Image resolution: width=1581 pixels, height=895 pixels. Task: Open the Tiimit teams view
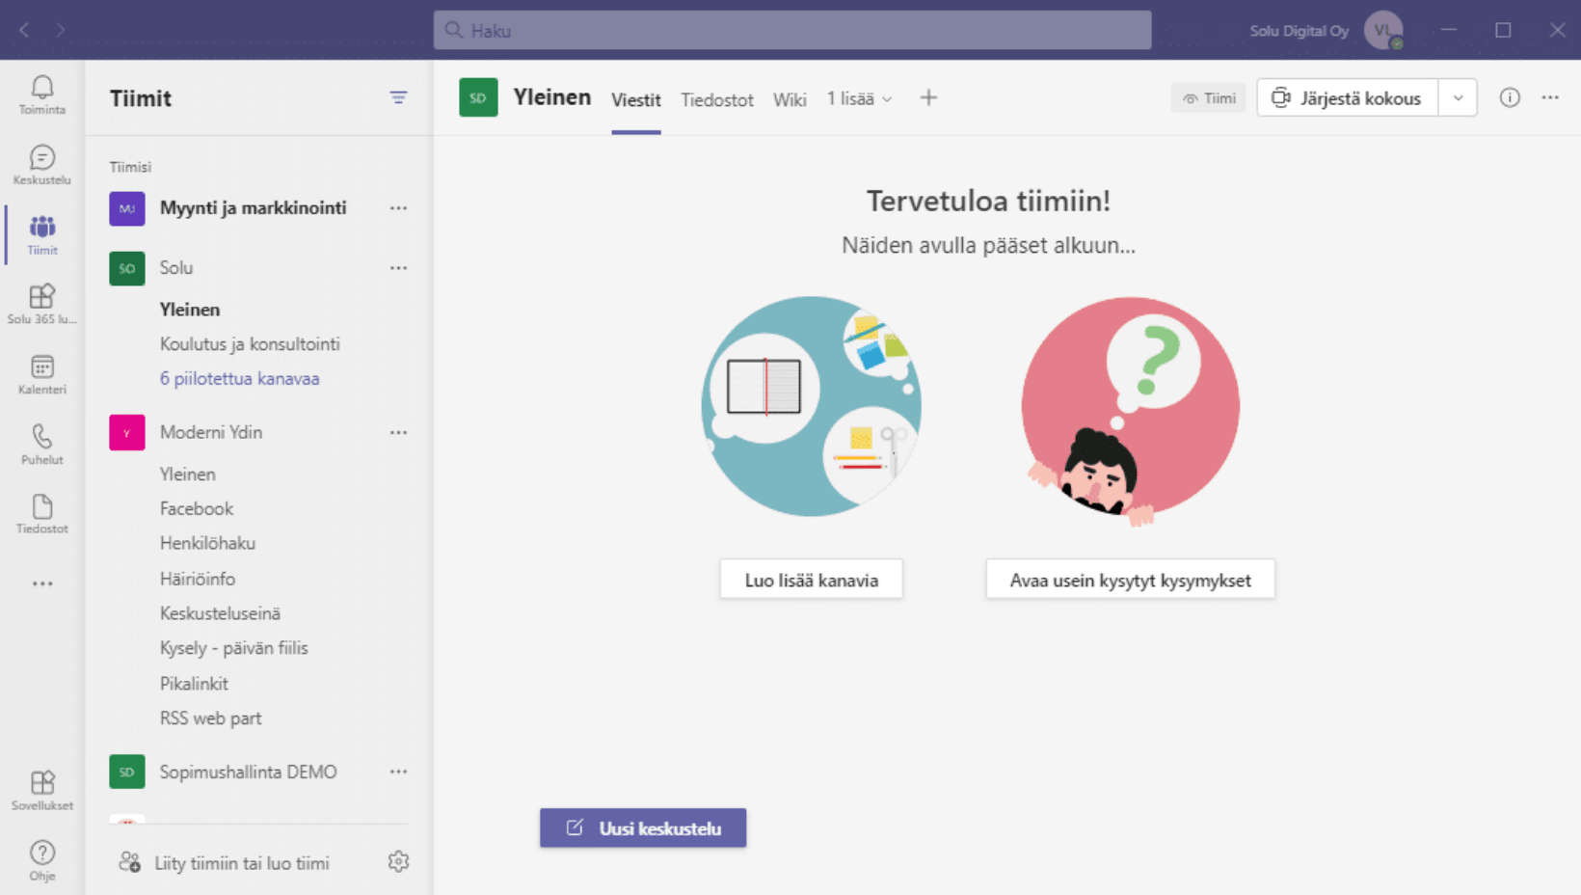click(x=42, y=234)
